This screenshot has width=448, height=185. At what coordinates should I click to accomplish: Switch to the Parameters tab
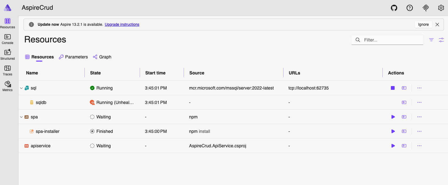click(73, 57)
